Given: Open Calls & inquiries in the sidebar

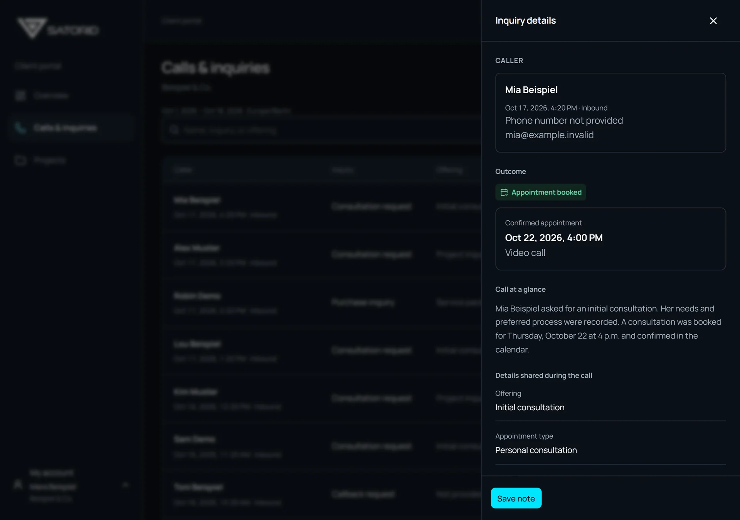Looking at the screenshot, I should coord(71,127).
